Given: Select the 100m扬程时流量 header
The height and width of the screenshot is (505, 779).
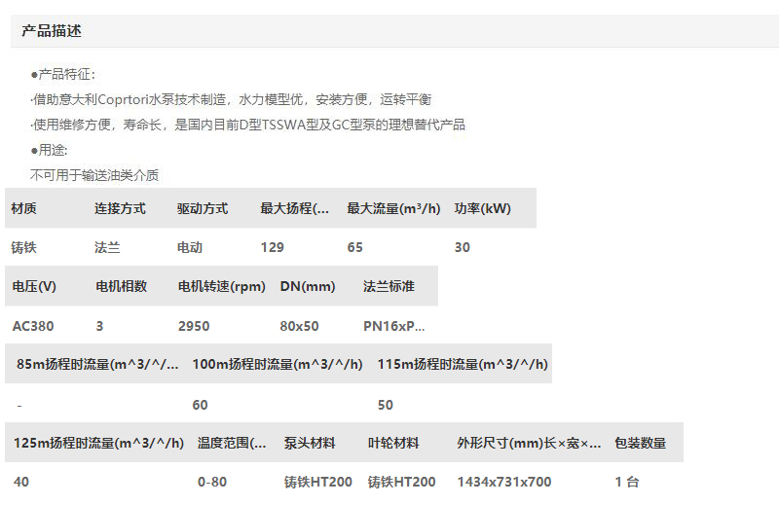Looking at the screenshot, I should pos(278,364).
